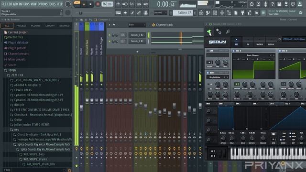Click the metronome icon
The height and width of the screenshot is (172, 306).
pos(118,4)
